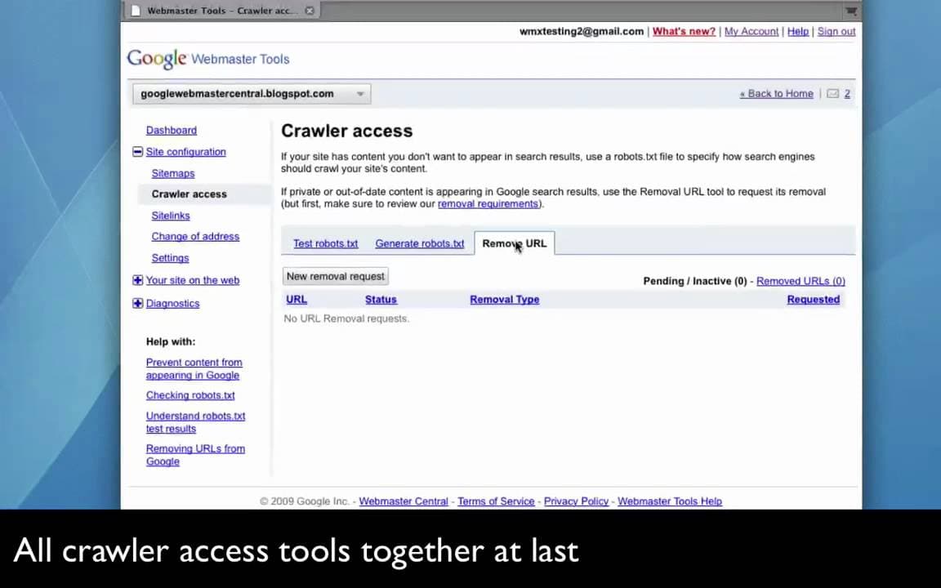
Task: Click Pending / Inactive (0) text
Action: [695, 281]
